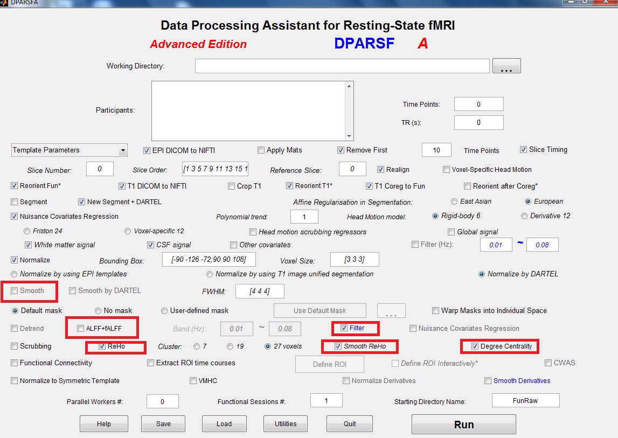This screenshot has width=618, height=438.
Task: Toggle the Degree Centrality checkbox
Action: pyautogui.click(x=475, y=346)
